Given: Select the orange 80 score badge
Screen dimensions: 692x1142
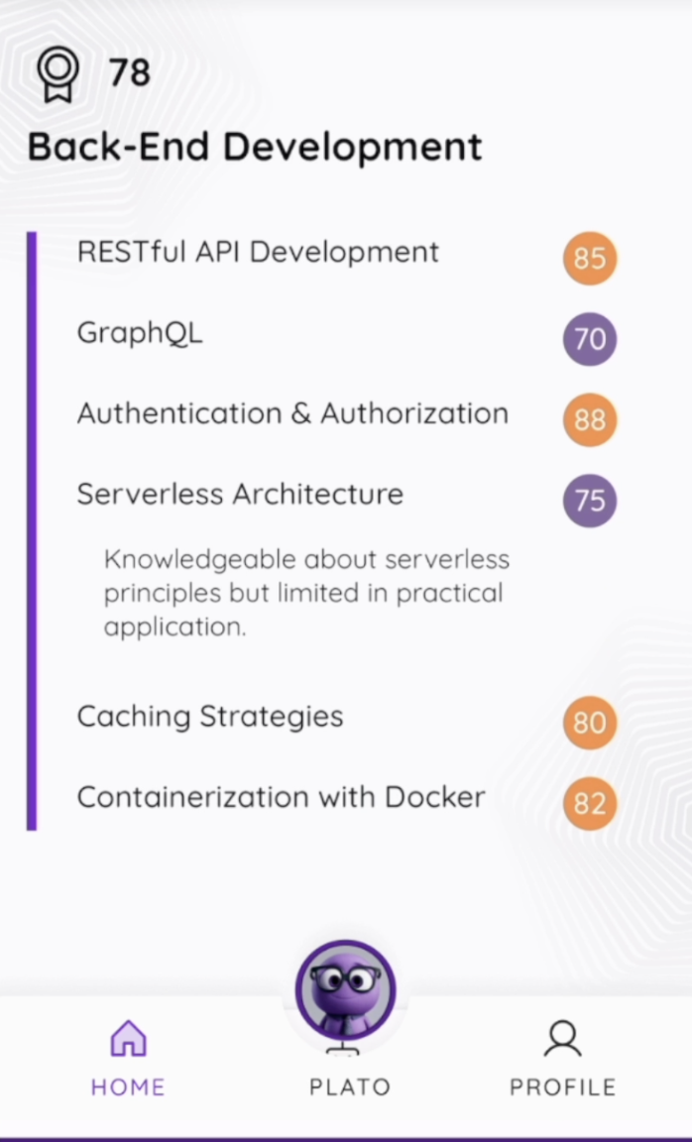Looking at the screenshot, I should pyautogui.click(x=590, y=723).
